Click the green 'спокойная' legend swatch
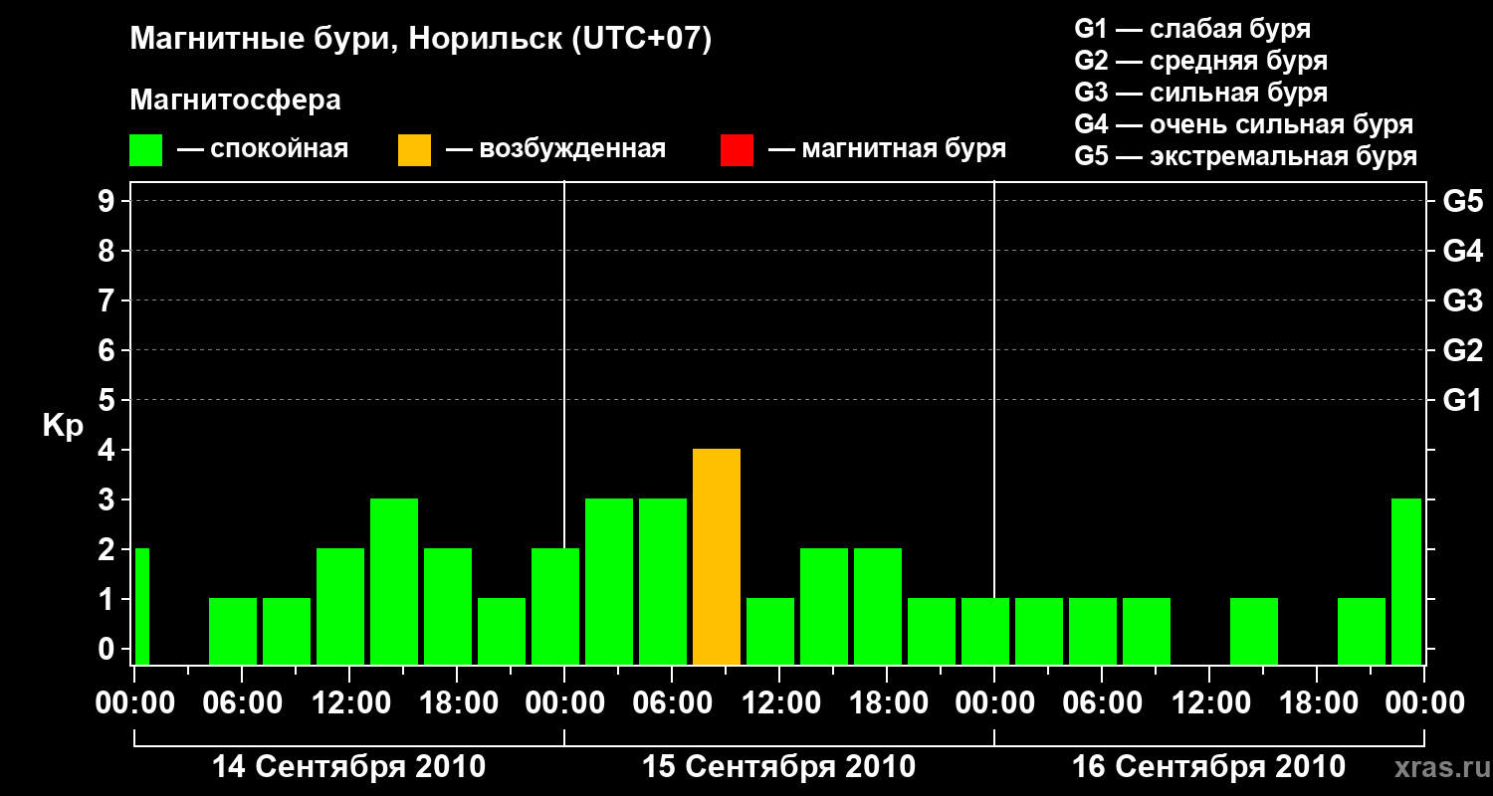 pyautogui.click(x=145, y=150)
